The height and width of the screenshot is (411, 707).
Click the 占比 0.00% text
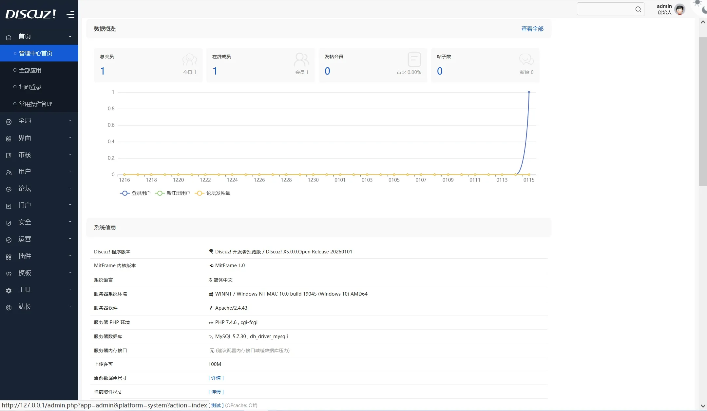[x=409, y=72]
